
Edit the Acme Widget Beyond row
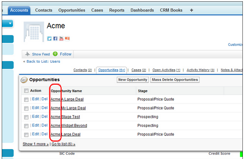[x=35, y=125]
